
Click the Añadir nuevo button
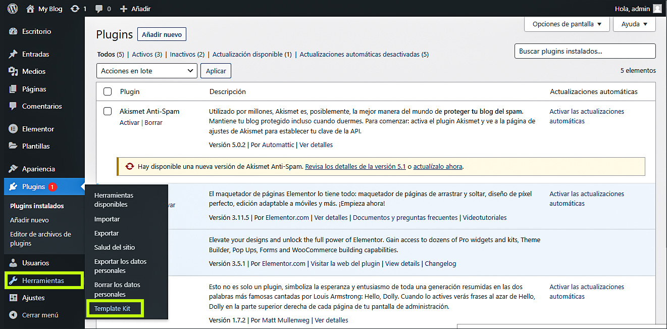point(162,34)
